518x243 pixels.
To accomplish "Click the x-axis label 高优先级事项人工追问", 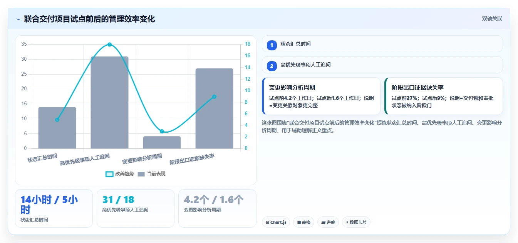I will coord(85,160).
